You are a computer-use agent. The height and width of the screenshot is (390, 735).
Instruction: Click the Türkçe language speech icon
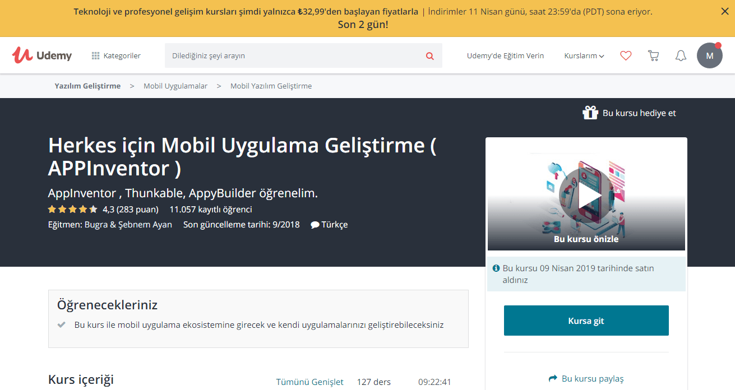pos(315,225)
